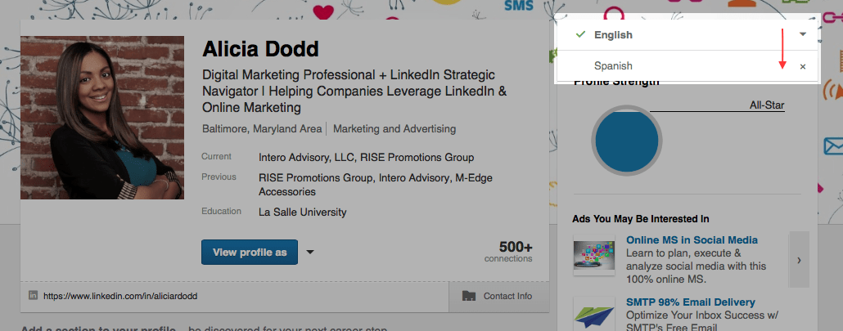
Task: Open the SMTP 98% Email Delivery link
Action: [690, 302]
